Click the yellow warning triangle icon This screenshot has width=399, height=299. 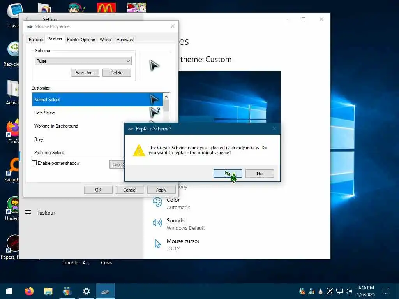[139, 150]
